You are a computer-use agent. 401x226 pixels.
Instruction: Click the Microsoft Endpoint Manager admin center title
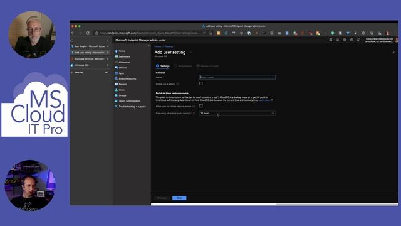(140, 40)
